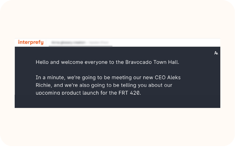Click the text size icon in the captions panel
235x147 pixels.
[216, 53]
